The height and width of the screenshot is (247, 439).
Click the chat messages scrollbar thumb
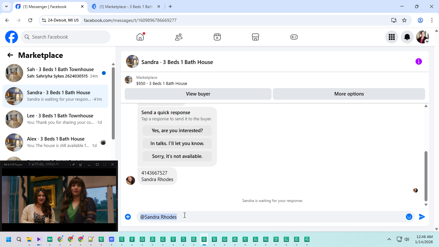click(426, 176)
